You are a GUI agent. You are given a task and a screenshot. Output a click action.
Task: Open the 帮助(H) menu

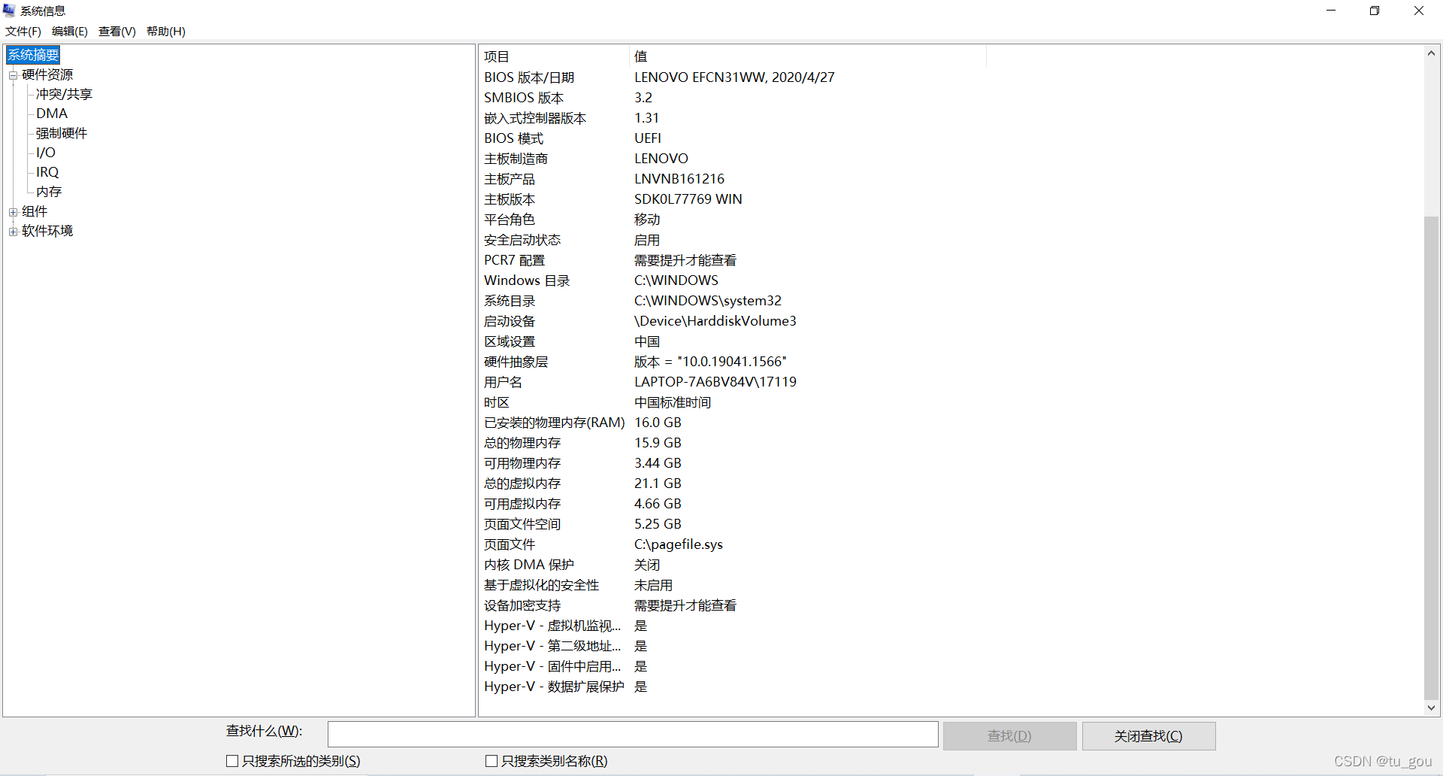point(166,32)
